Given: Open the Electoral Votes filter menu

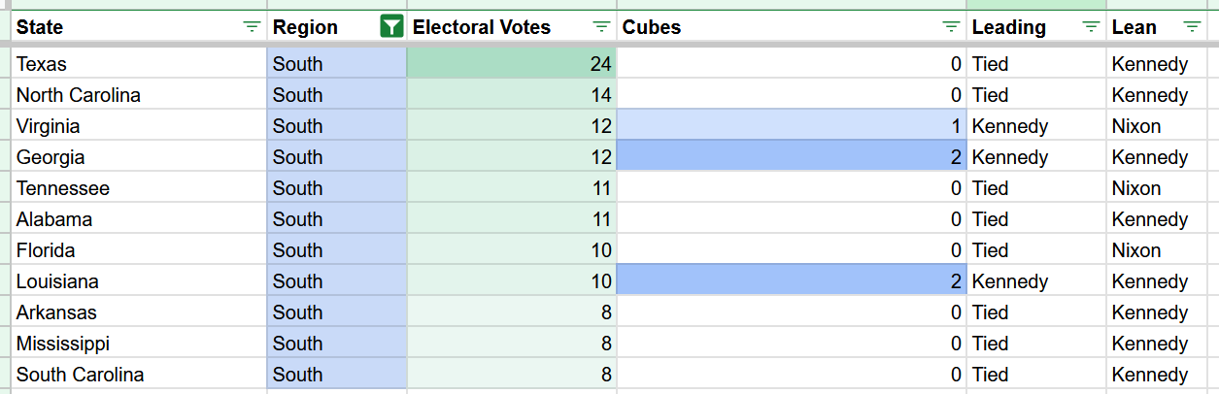Looking at the screenshot, I should pos(601,27).
